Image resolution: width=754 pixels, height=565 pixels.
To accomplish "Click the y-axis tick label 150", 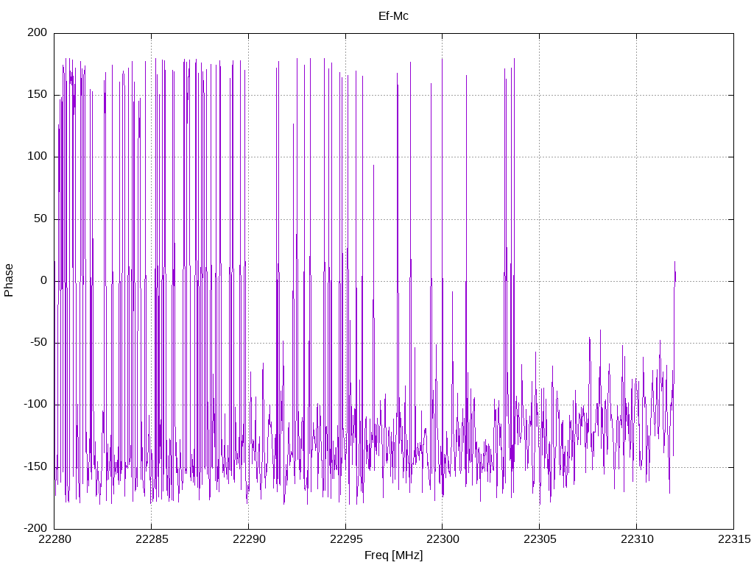I will click(x=38, y=95).
